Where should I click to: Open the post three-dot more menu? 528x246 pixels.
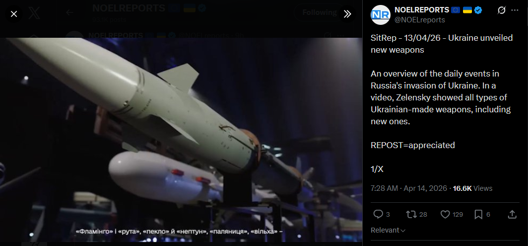click(515, 10)
